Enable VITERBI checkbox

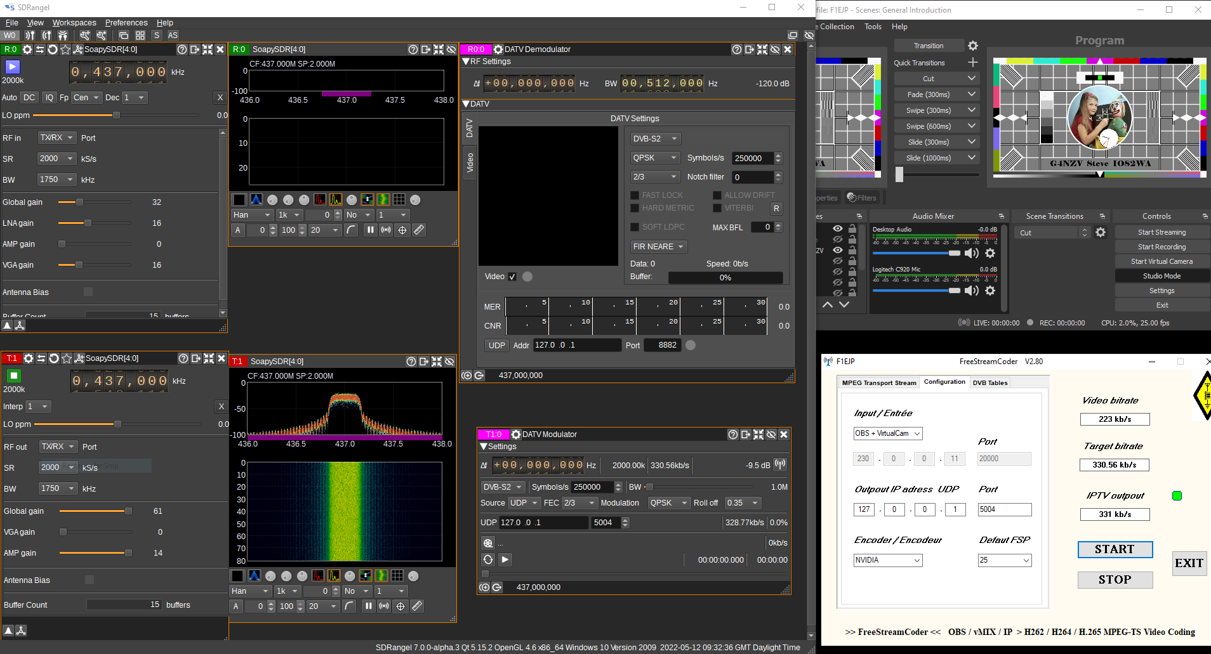(717, 208)
